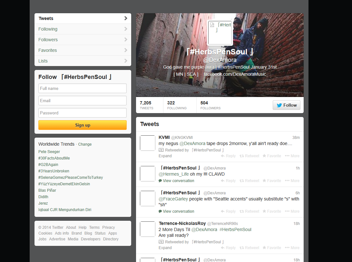Click Retweet on the @FraceGarley tweet
352x262 pixels.
[x=249, y=211]
